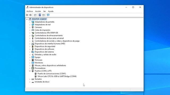Click the Entradas y salidas de audio icon
Screen dimensions: 170x95
33,55
